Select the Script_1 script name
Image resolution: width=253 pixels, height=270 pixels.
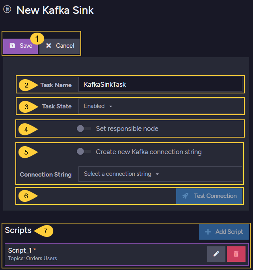20,250
